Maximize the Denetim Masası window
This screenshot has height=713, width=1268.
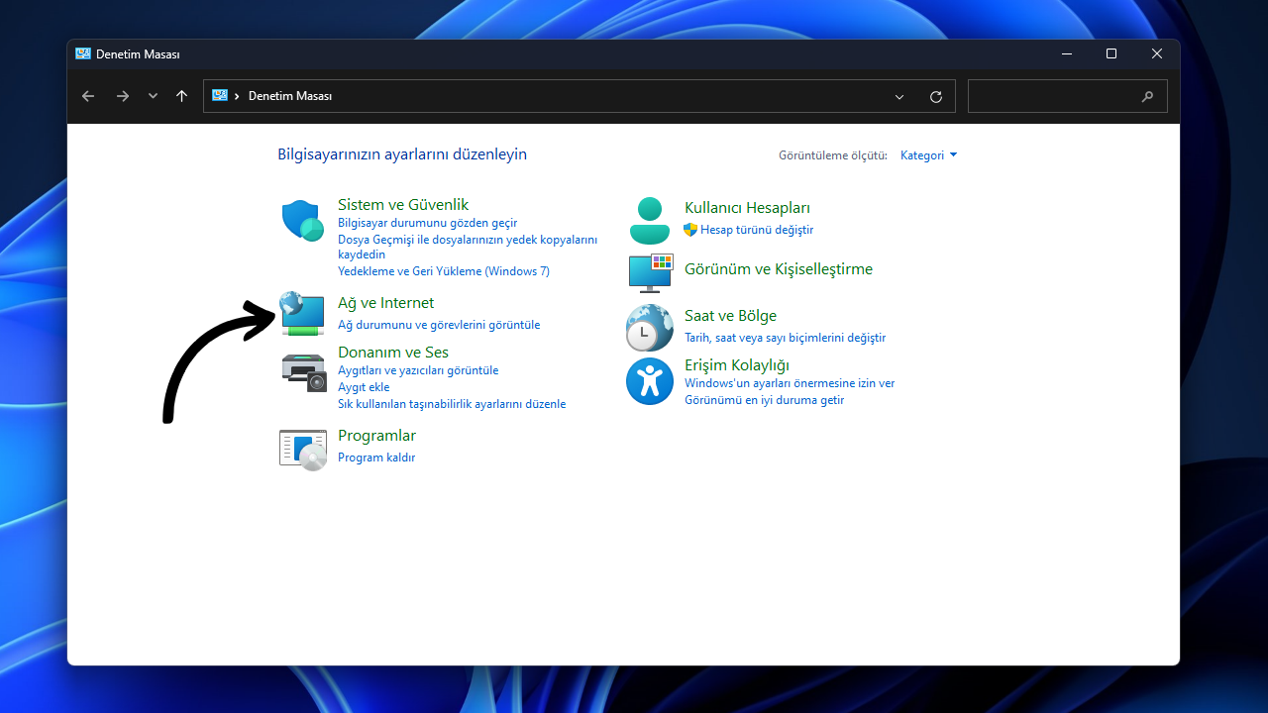click(1111, 53)
